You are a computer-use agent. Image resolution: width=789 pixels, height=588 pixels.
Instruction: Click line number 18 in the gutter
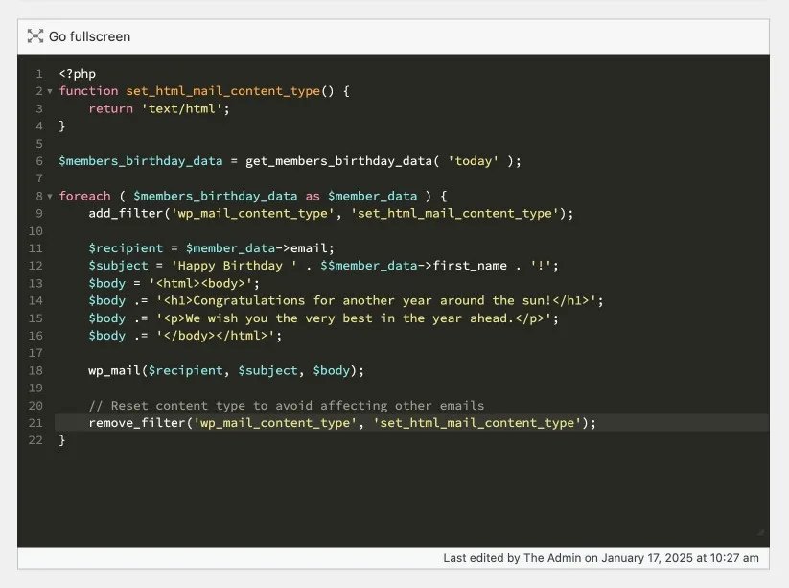click(x=35, y=371)
